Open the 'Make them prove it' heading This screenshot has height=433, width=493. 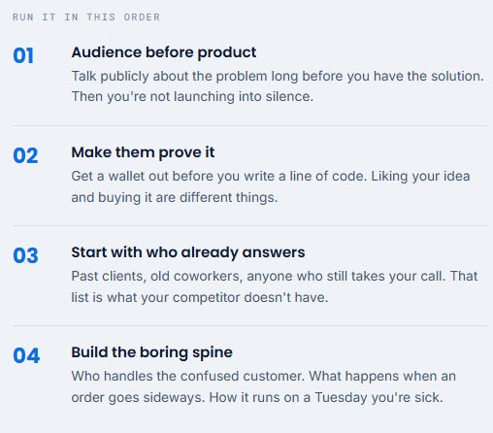click(143, 152)
